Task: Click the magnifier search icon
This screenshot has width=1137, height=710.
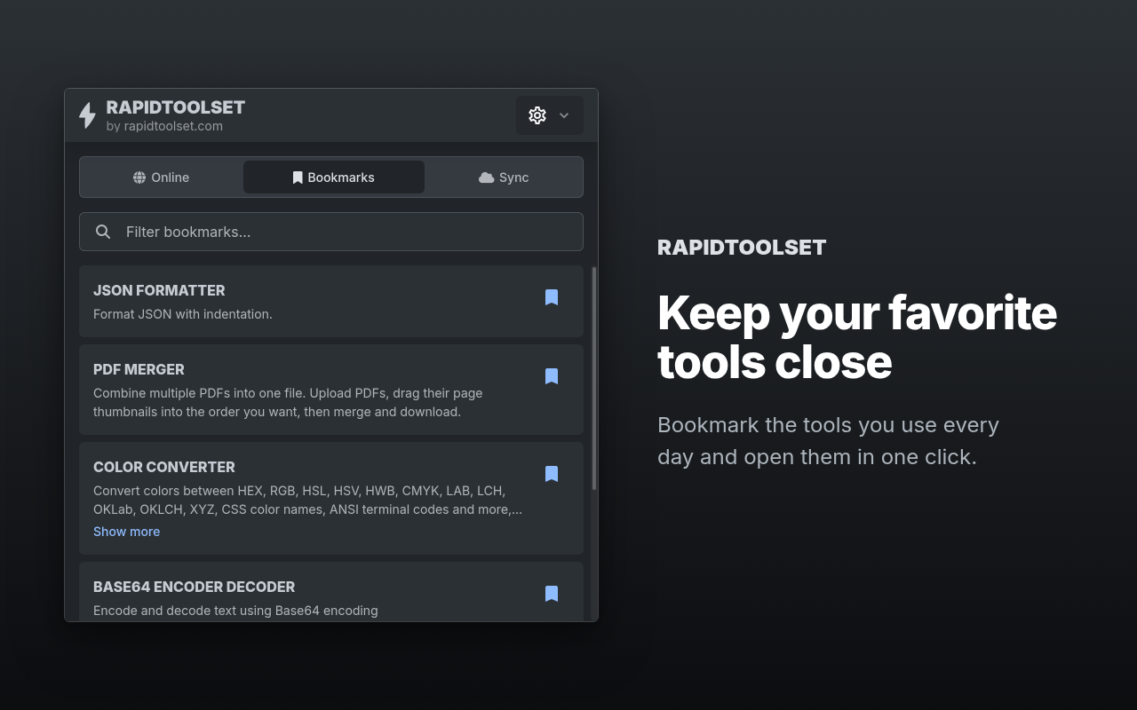Action: point(103,232)
